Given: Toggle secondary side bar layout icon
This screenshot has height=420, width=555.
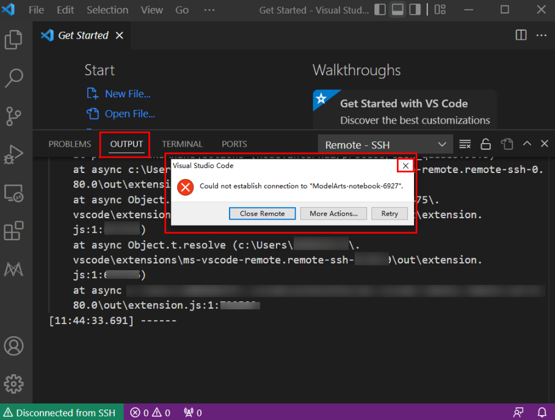Looking at the screenshot, I should click(x=415, y=10).
